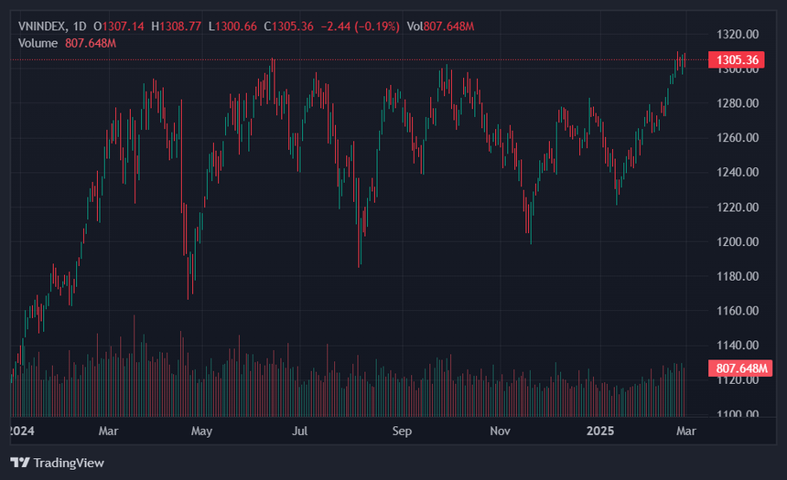Select the Sep time axis label
Image resolution: width=787 pixels, height=480 pixels.
pos(402,431)
